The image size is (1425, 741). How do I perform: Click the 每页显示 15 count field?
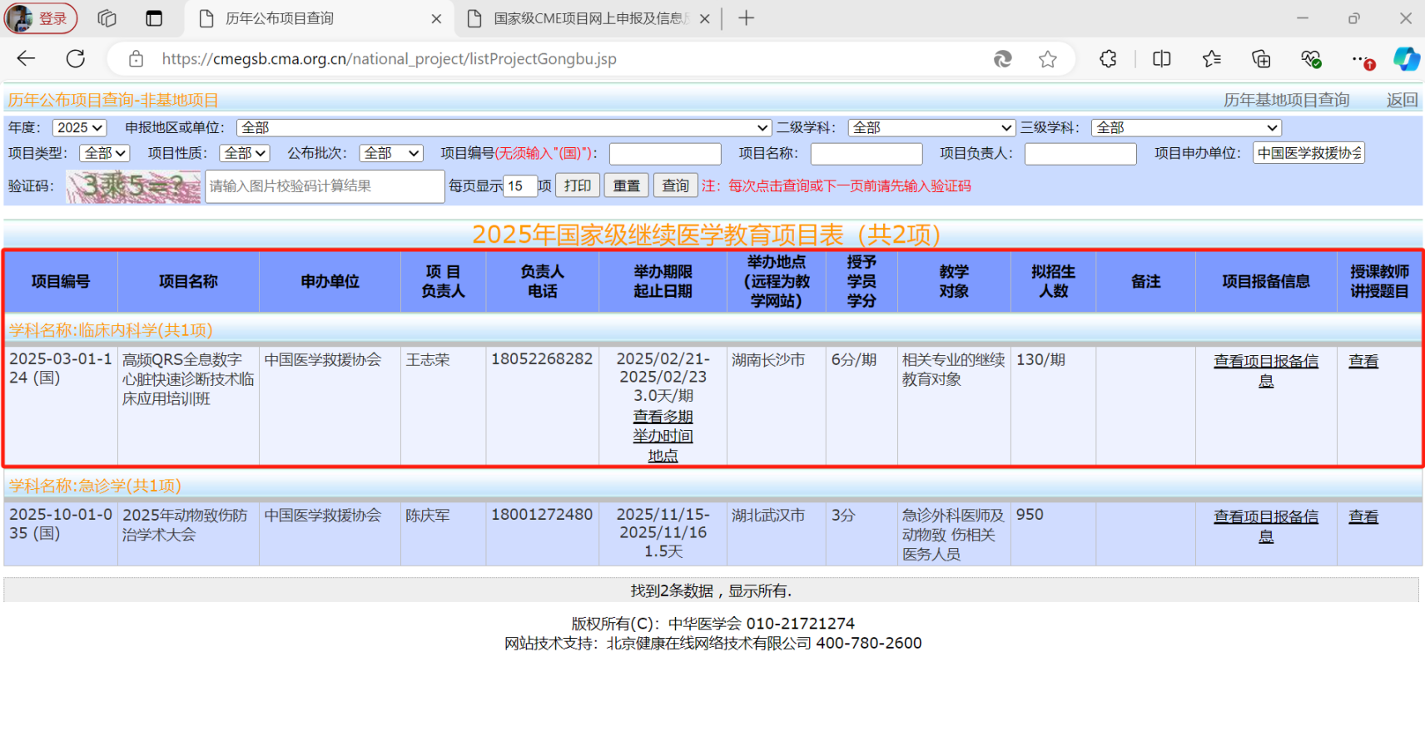pyautogui.click(x=520, y=186)
